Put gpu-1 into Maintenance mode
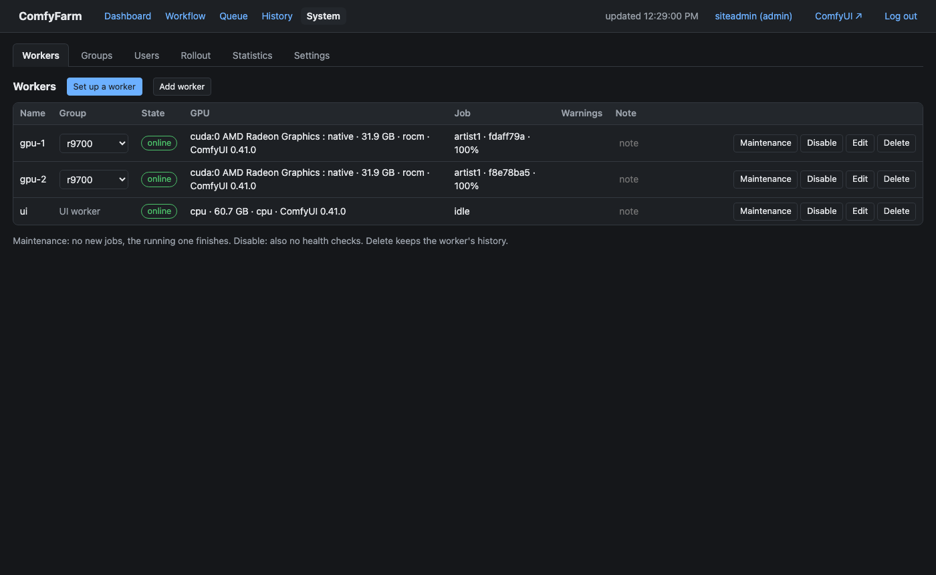This screenshot has width=936, height=575. click(x=766, y=143)
